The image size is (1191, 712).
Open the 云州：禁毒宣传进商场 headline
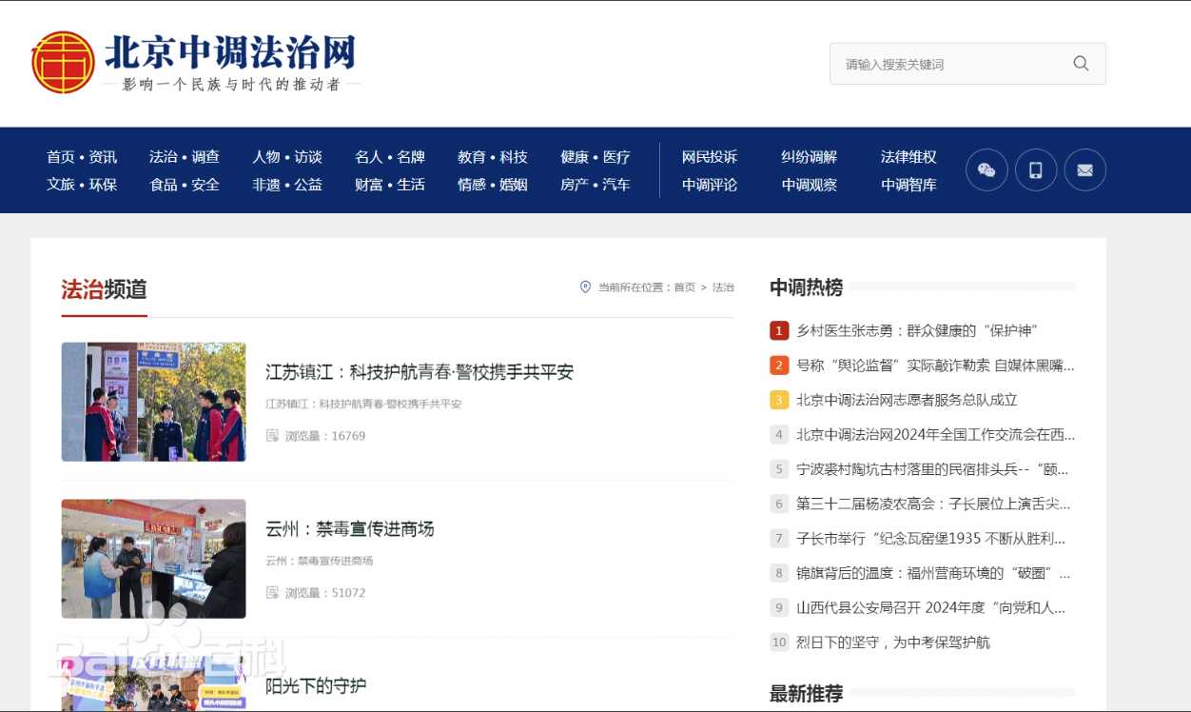coord(349,529)
